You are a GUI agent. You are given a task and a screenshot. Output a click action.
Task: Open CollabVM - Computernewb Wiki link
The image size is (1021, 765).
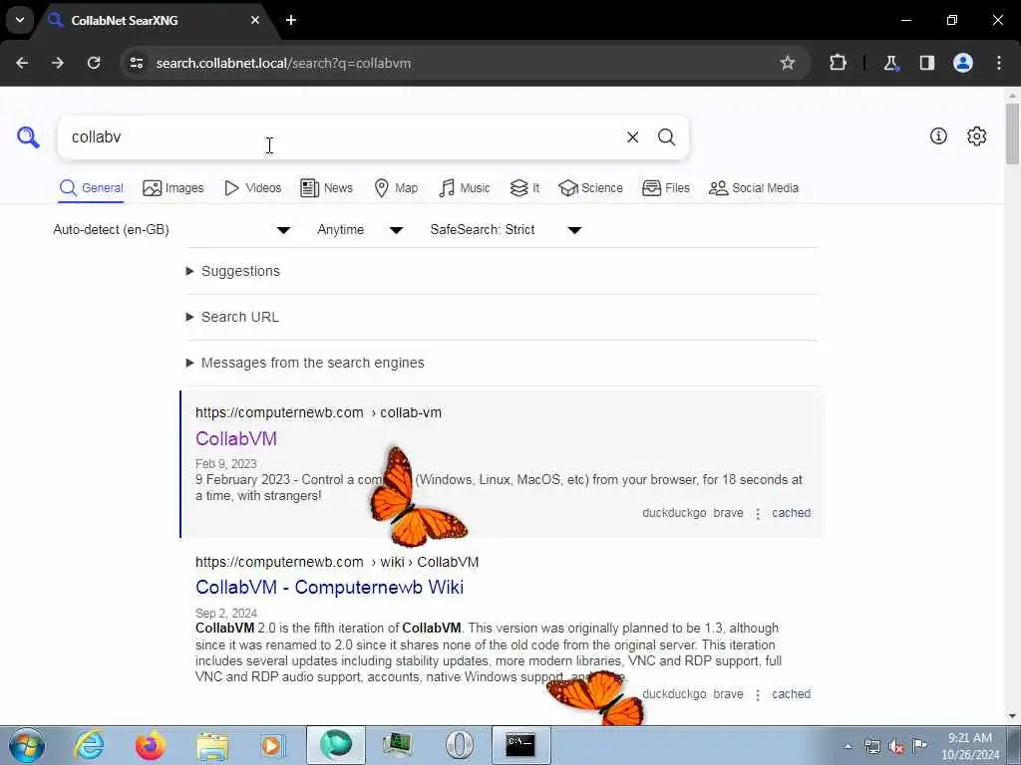pos(329,587)
